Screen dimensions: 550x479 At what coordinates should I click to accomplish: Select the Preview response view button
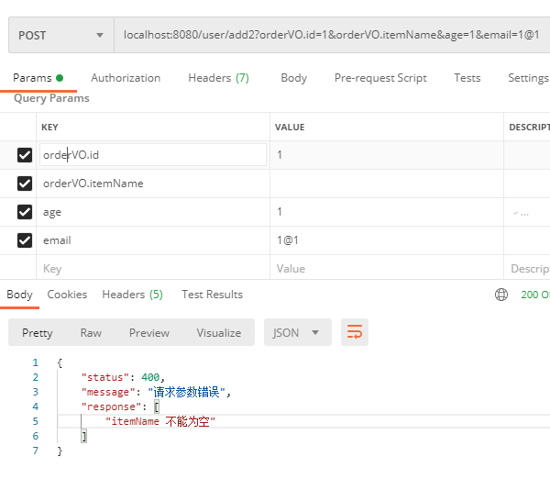148,332
